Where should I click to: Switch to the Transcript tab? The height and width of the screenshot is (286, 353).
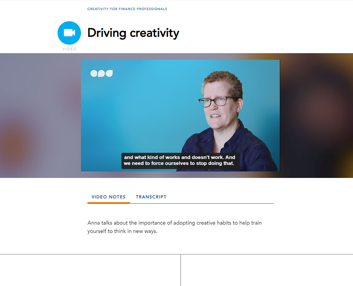click(151, 197)
